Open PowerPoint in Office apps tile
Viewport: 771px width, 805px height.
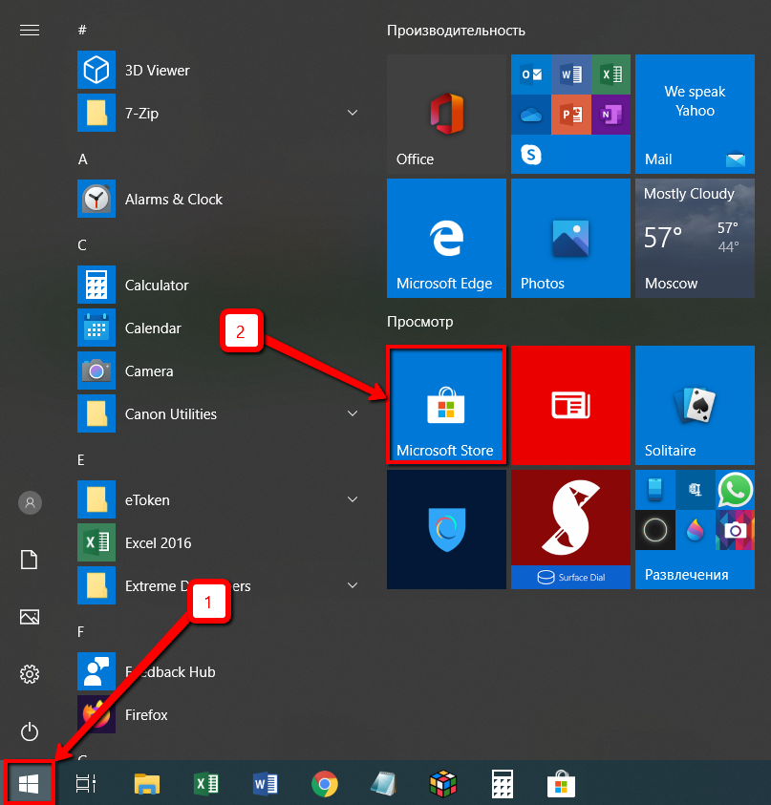pyautogui.click(x=571, y=115)
